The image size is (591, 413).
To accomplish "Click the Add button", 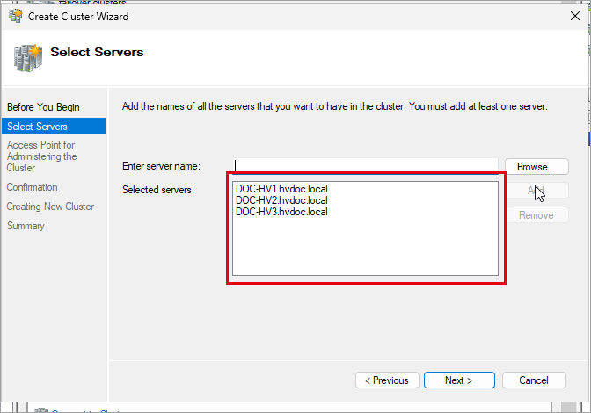I will (x=536, y=191).
